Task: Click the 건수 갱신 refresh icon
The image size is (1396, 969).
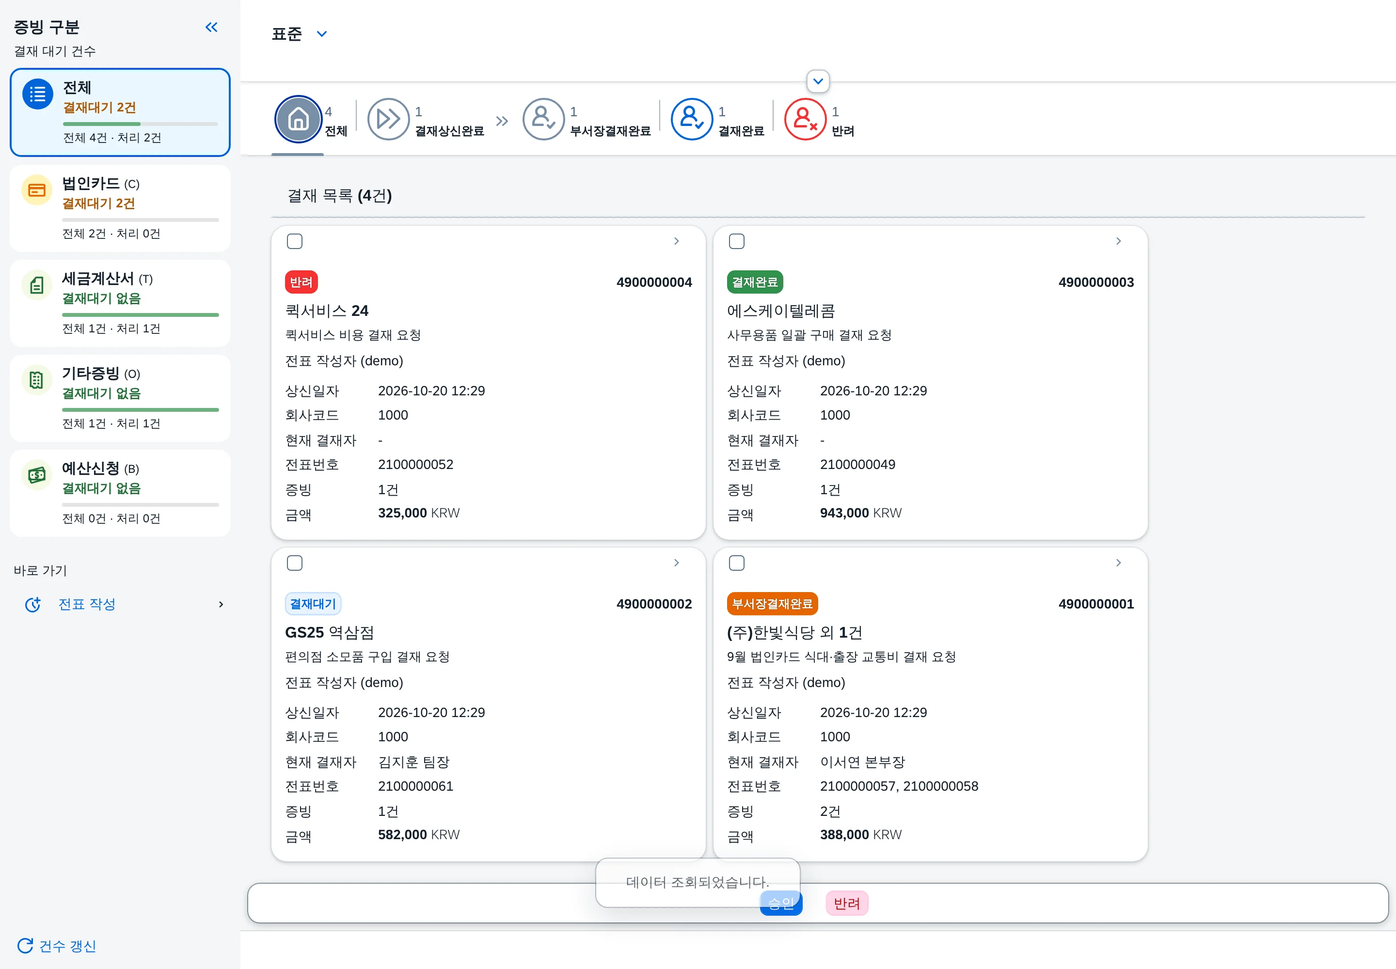Action: (x=25, y=945)
